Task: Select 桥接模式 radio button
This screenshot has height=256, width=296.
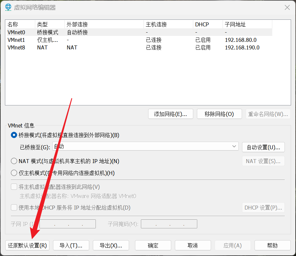Action: 14,135
